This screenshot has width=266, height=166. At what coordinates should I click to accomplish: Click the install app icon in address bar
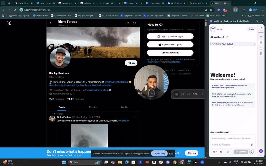[x=206, y=10]
